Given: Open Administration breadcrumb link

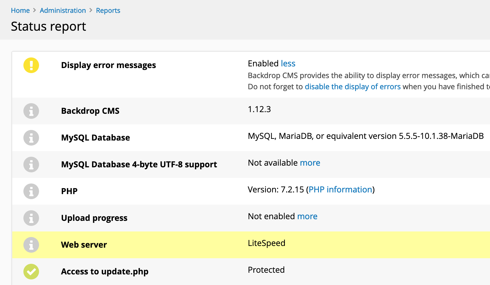Looking at the screenshot, I should pyautogui.click(x=63, y=11).
